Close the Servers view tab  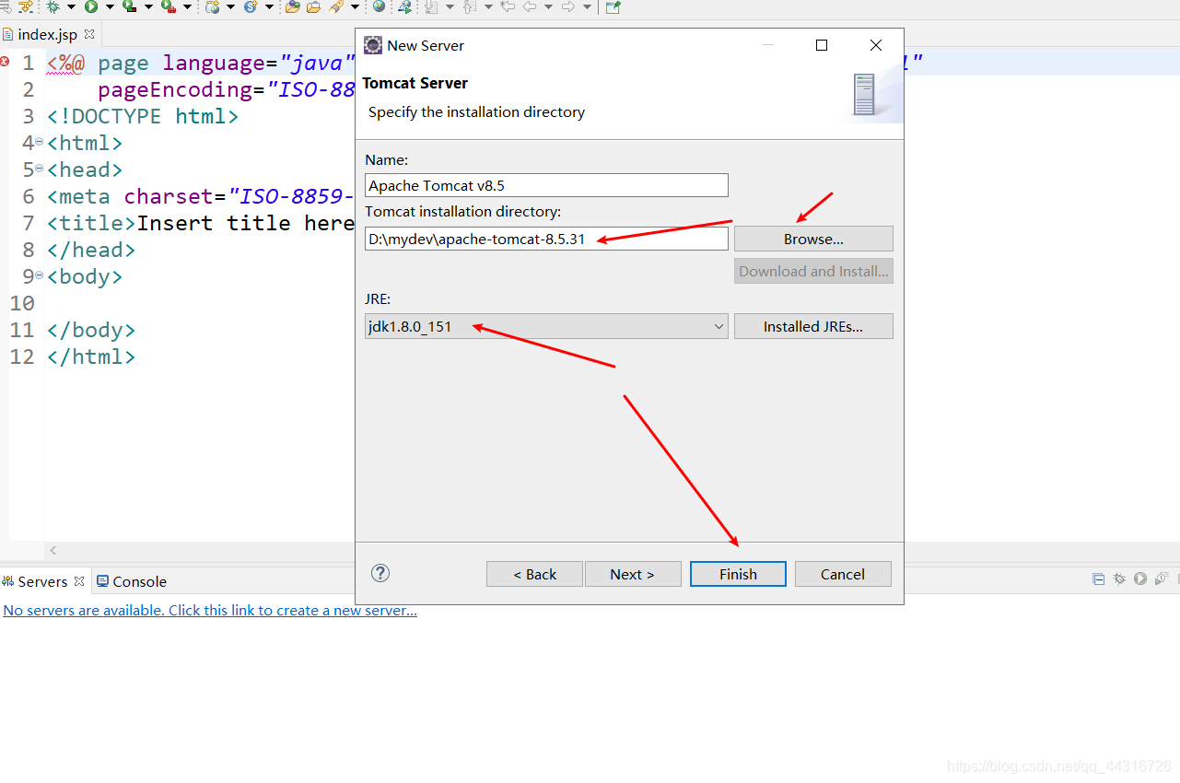click(79, 581)
